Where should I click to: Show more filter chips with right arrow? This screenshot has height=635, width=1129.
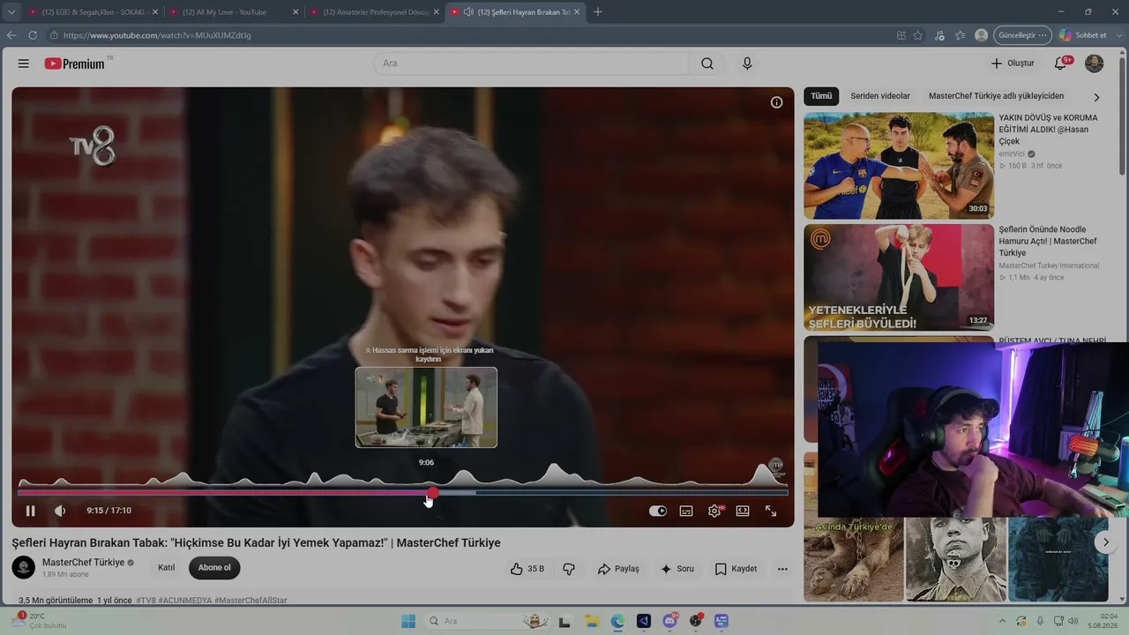click(1096, 97)
